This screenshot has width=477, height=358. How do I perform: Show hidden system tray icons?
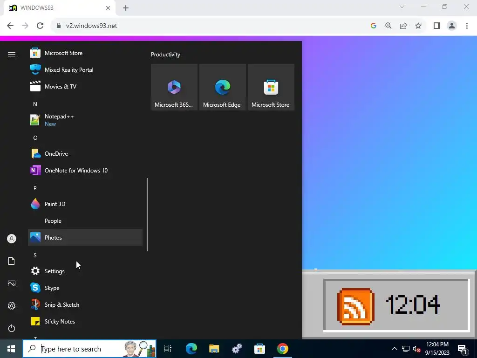tap(394, 349)
